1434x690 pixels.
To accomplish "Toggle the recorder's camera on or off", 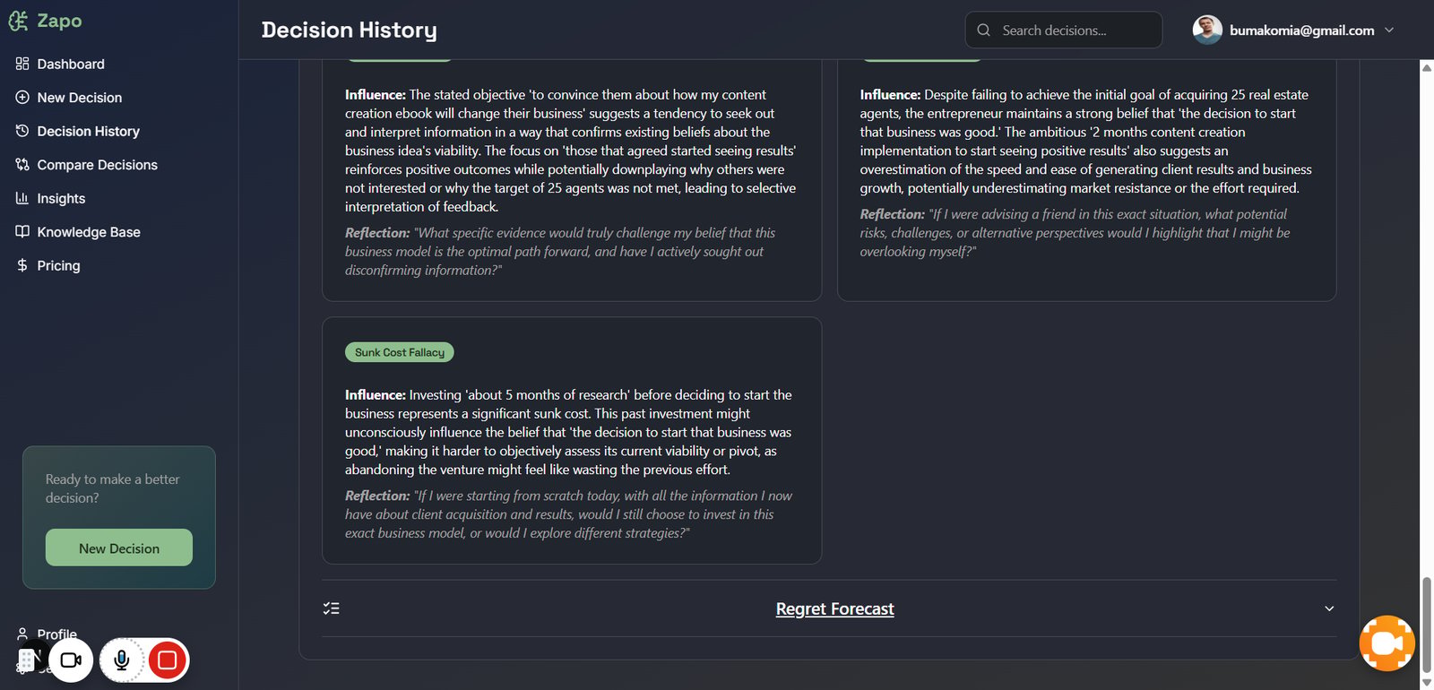I will coord(71,660).
